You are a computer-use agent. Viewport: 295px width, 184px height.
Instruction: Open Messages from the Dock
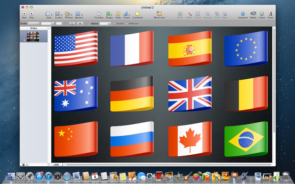141,176
